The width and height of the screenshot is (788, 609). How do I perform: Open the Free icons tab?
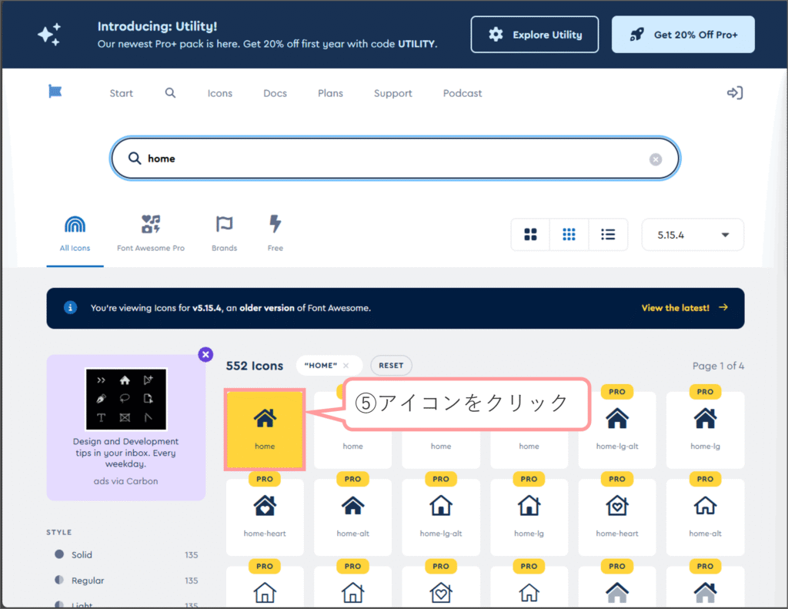[275, 233]
